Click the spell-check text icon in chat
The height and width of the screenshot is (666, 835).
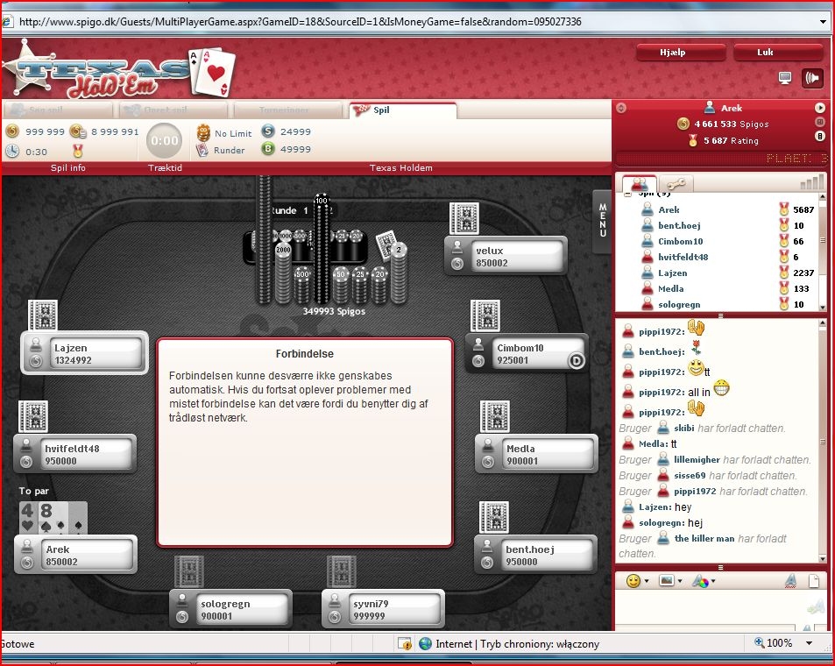[x=789, y=581]
